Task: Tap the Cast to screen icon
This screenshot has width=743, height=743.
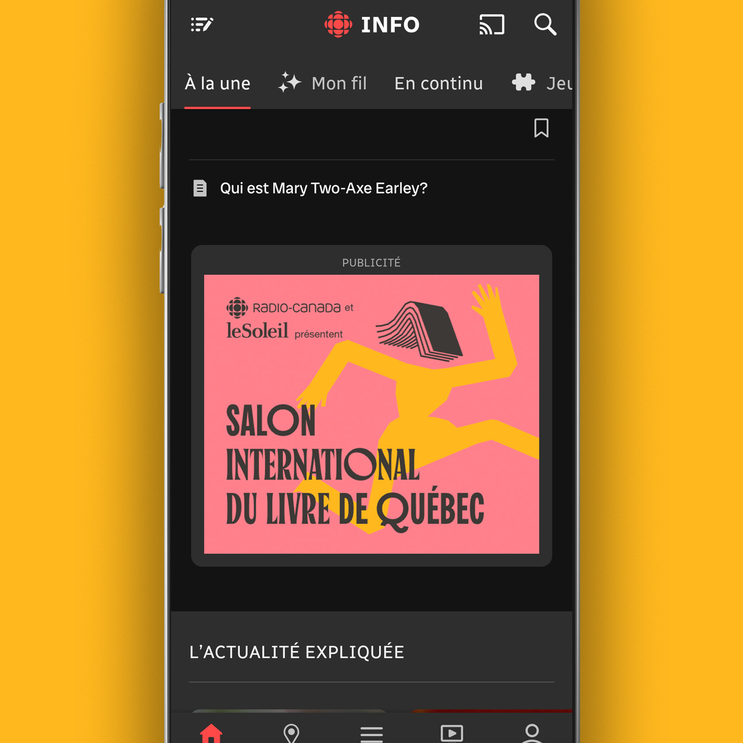Action: point(492,24)
